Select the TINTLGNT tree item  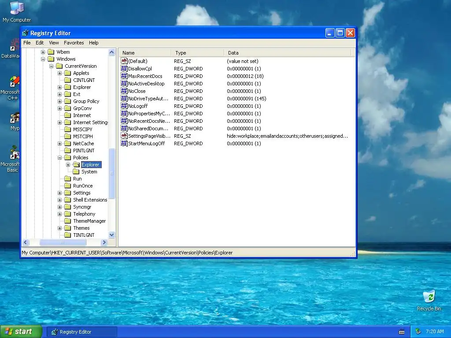pos(83,235)
